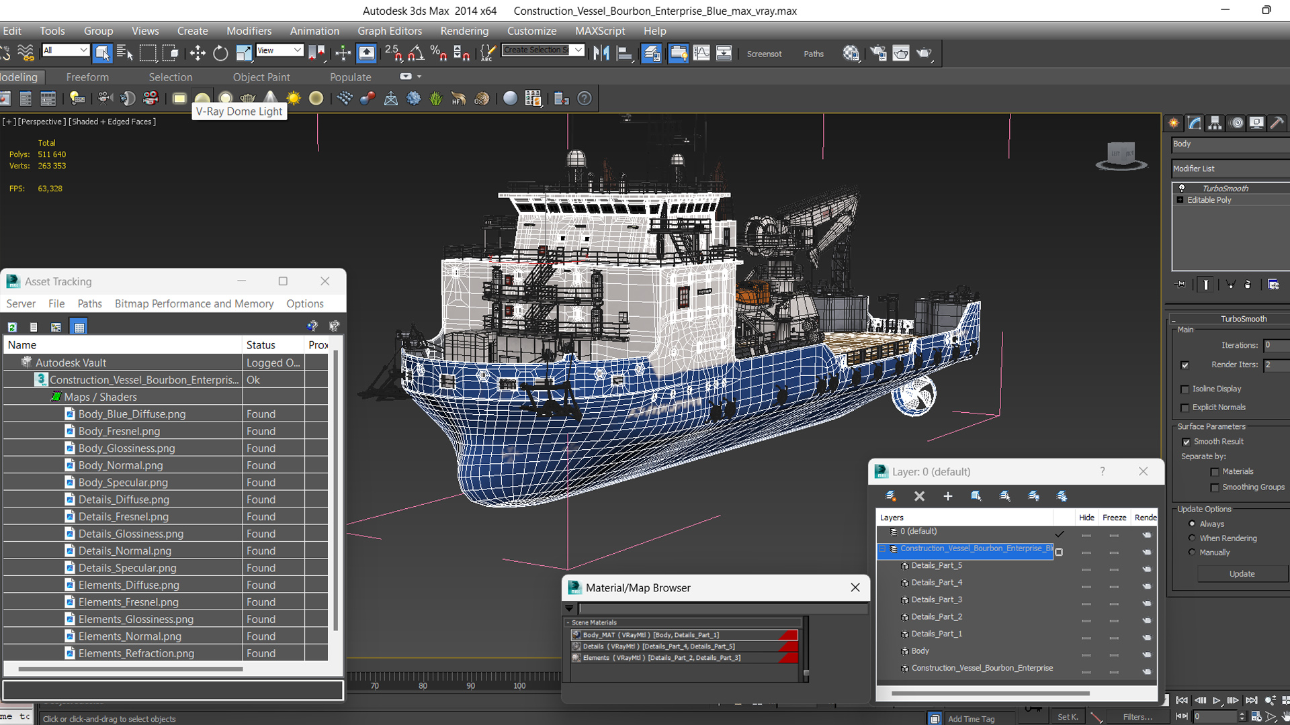The height and width of the screenshot is (725, 1290).
Task: Enable Separate by Smoothing Groups checkbox
Action: point(1215,488)
